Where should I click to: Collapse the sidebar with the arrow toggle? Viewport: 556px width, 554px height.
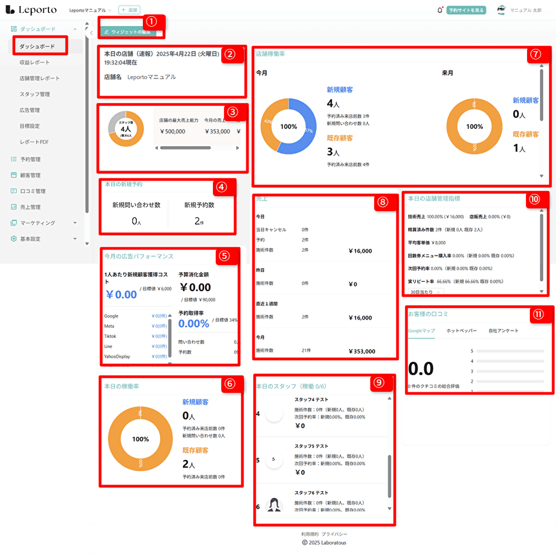click(x=92, y=33)
